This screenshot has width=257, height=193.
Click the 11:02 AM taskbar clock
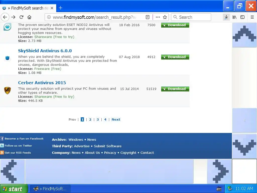244,189
